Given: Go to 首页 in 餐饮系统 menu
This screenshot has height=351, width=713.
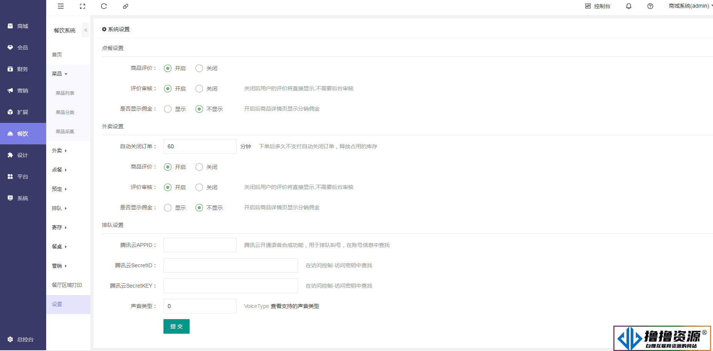Looking at the screenshot, I should [68, 55].
